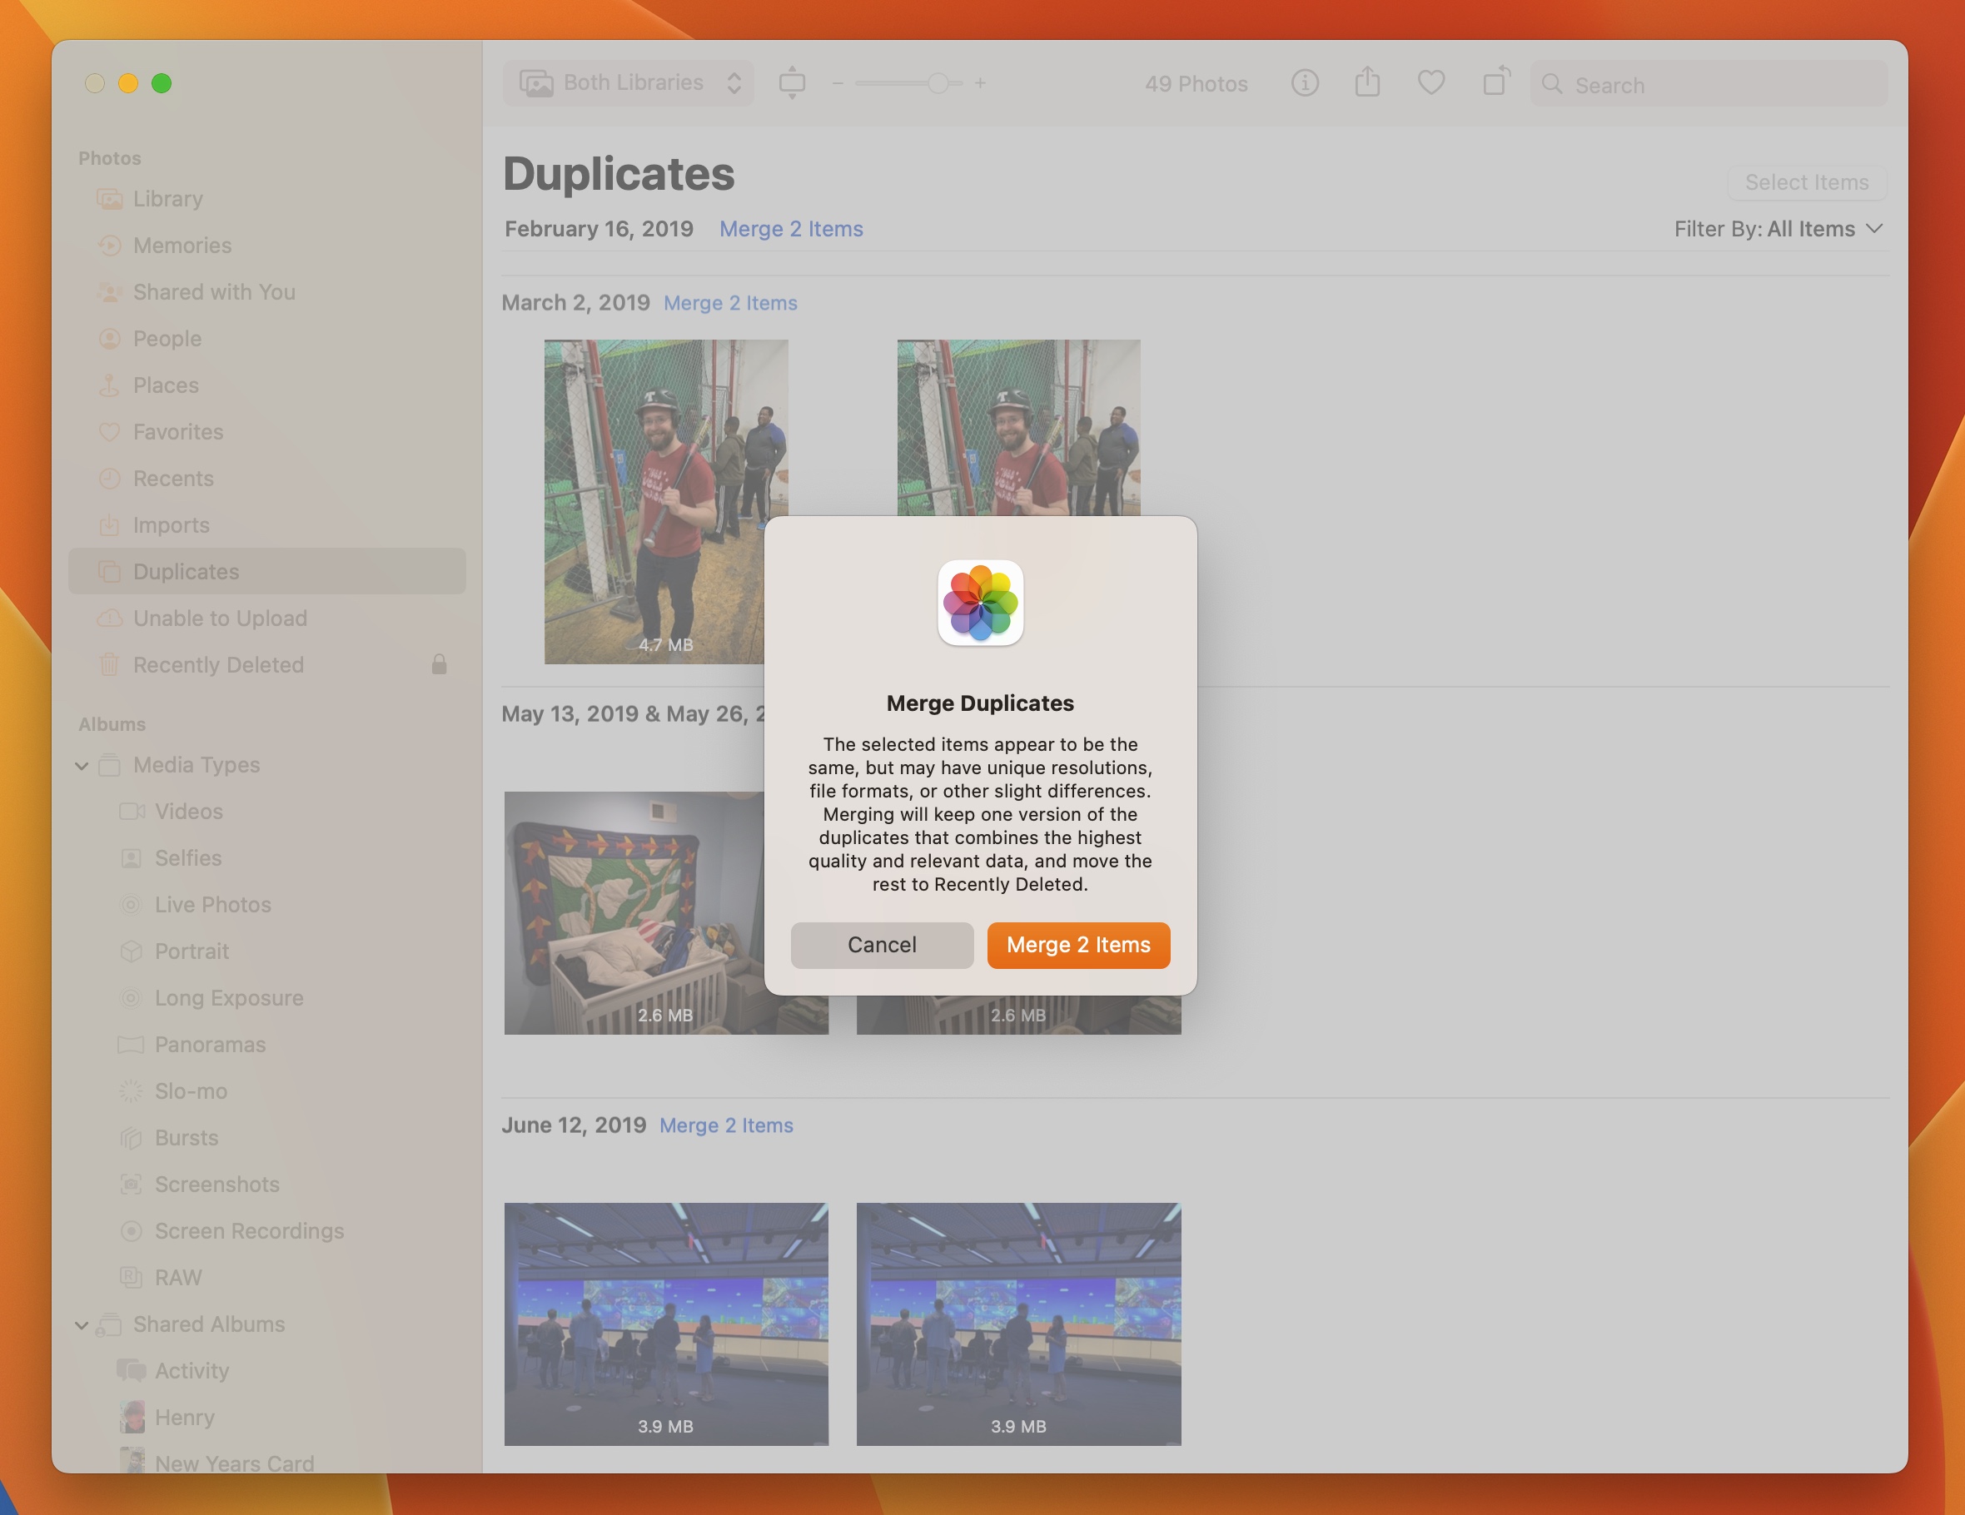
Task: Click the thumbnail zoom slider knob
Action: click(x=938, y=82)
